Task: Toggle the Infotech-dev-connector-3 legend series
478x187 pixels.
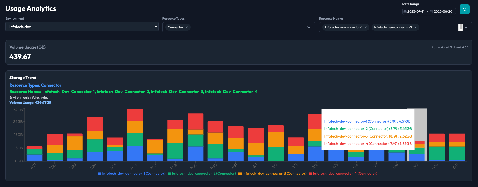Action: (x=272, y=174)
